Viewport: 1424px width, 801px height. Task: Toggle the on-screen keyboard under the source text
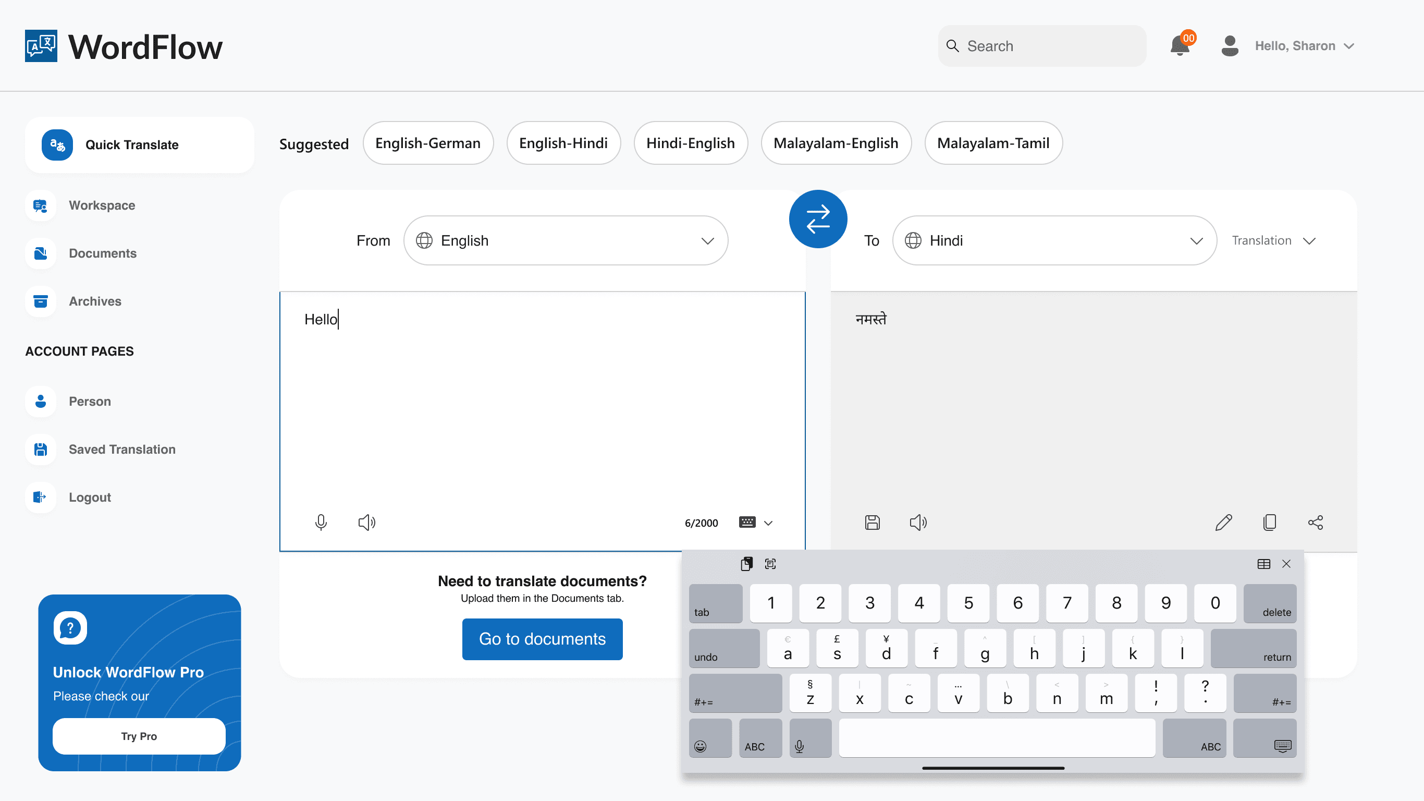[747, 522]
